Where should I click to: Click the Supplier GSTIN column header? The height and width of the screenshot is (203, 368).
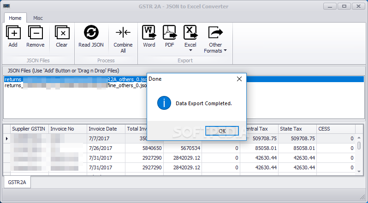(30, 129)
